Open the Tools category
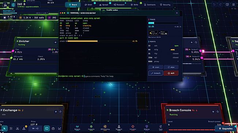Screen dimensions: 238x133 pyautogui.click(x=160, y=128)
